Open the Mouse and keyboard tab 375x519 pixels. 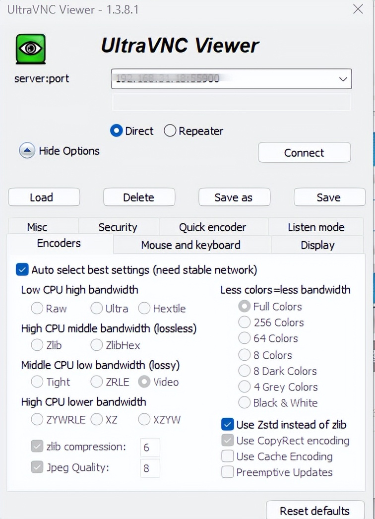click(x=190, y=245)
